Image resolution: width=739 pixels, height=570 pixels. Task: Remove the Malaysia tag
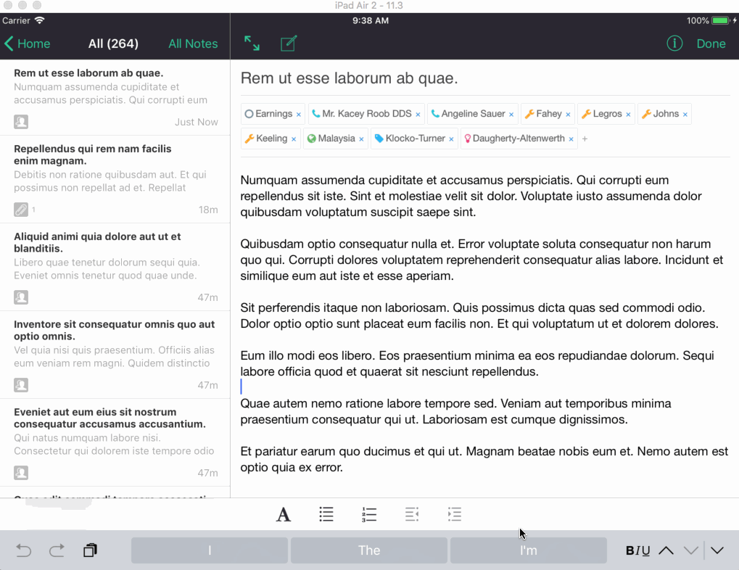tap(361, 139)
